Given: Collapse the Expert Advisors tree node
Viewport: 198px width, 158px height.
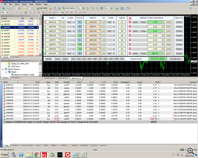Looking at the screenshot, I should tap(2, 69).
